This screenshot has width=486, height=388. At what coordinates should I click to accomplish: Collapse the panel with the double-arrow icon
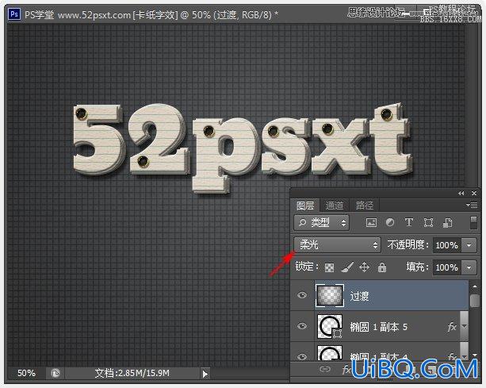tap(461, 194)
